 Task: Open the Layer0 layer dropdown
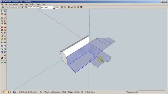point(54,7)
